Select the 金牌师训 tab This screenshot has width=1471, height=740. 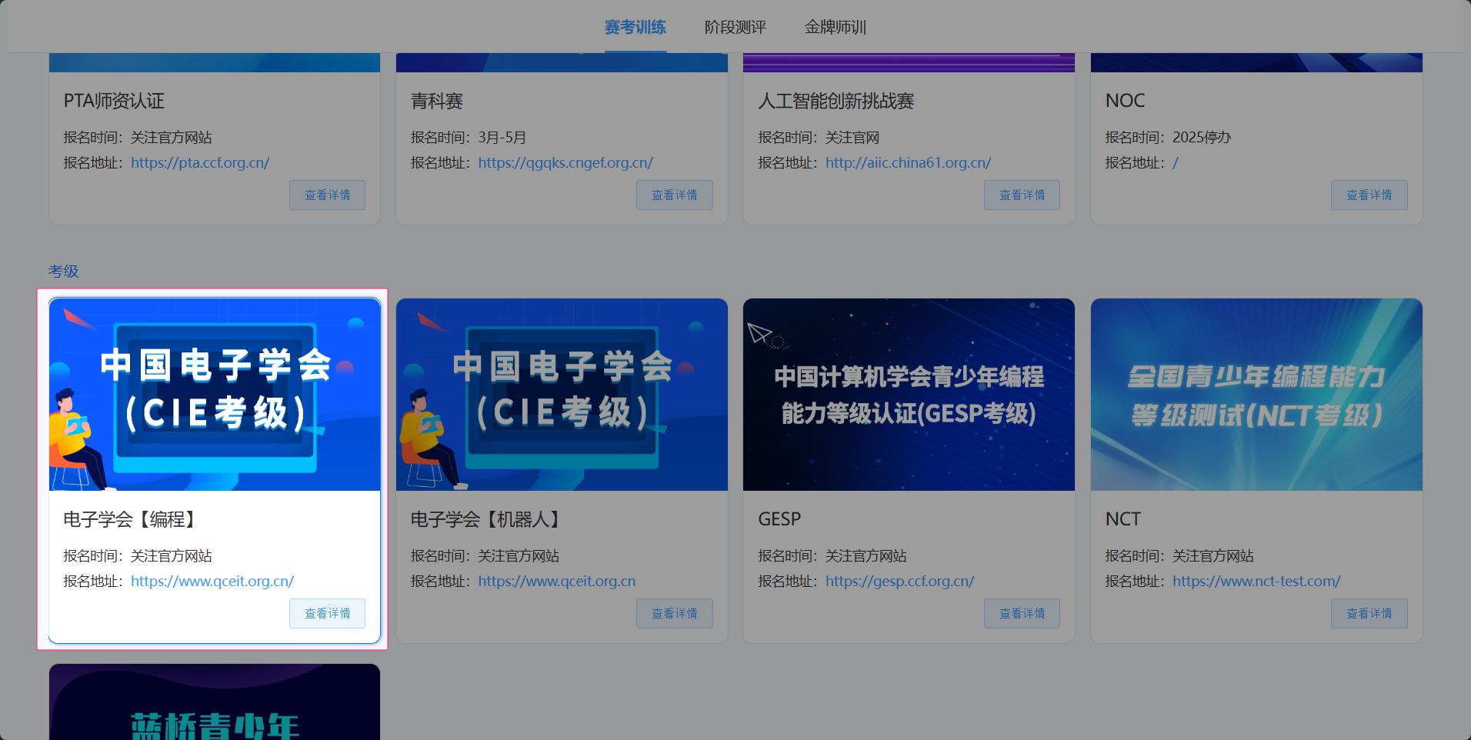click(836, 28)
